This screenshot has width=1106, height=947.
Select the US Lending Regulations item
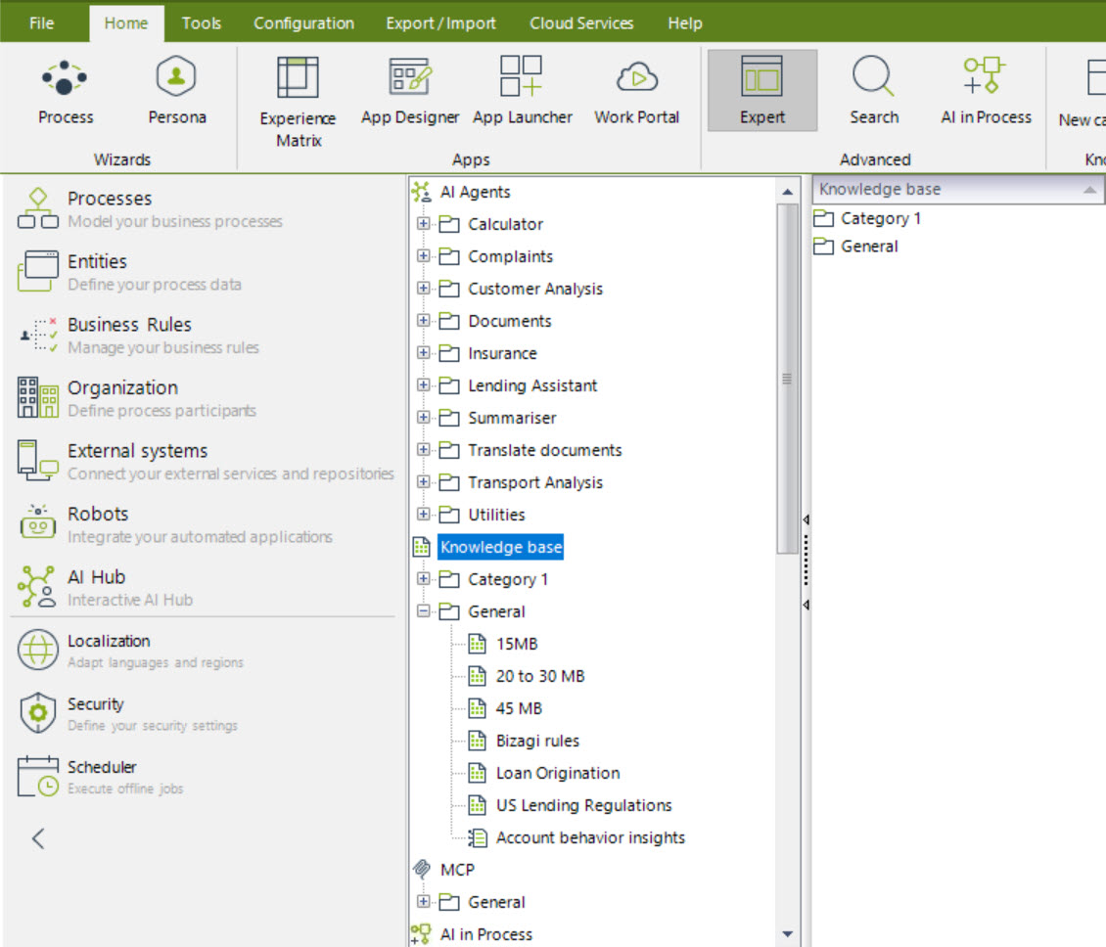click(x=583, y=805)
